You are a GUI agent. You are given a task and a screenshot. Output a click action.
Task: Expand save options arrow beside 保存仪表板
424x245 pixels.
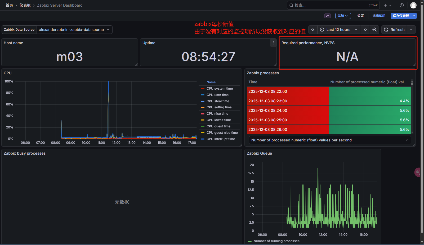pos(414,16)
